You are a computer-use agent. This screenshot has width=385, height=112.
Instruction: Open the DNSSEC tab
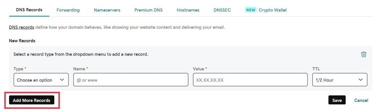[222, 10]
